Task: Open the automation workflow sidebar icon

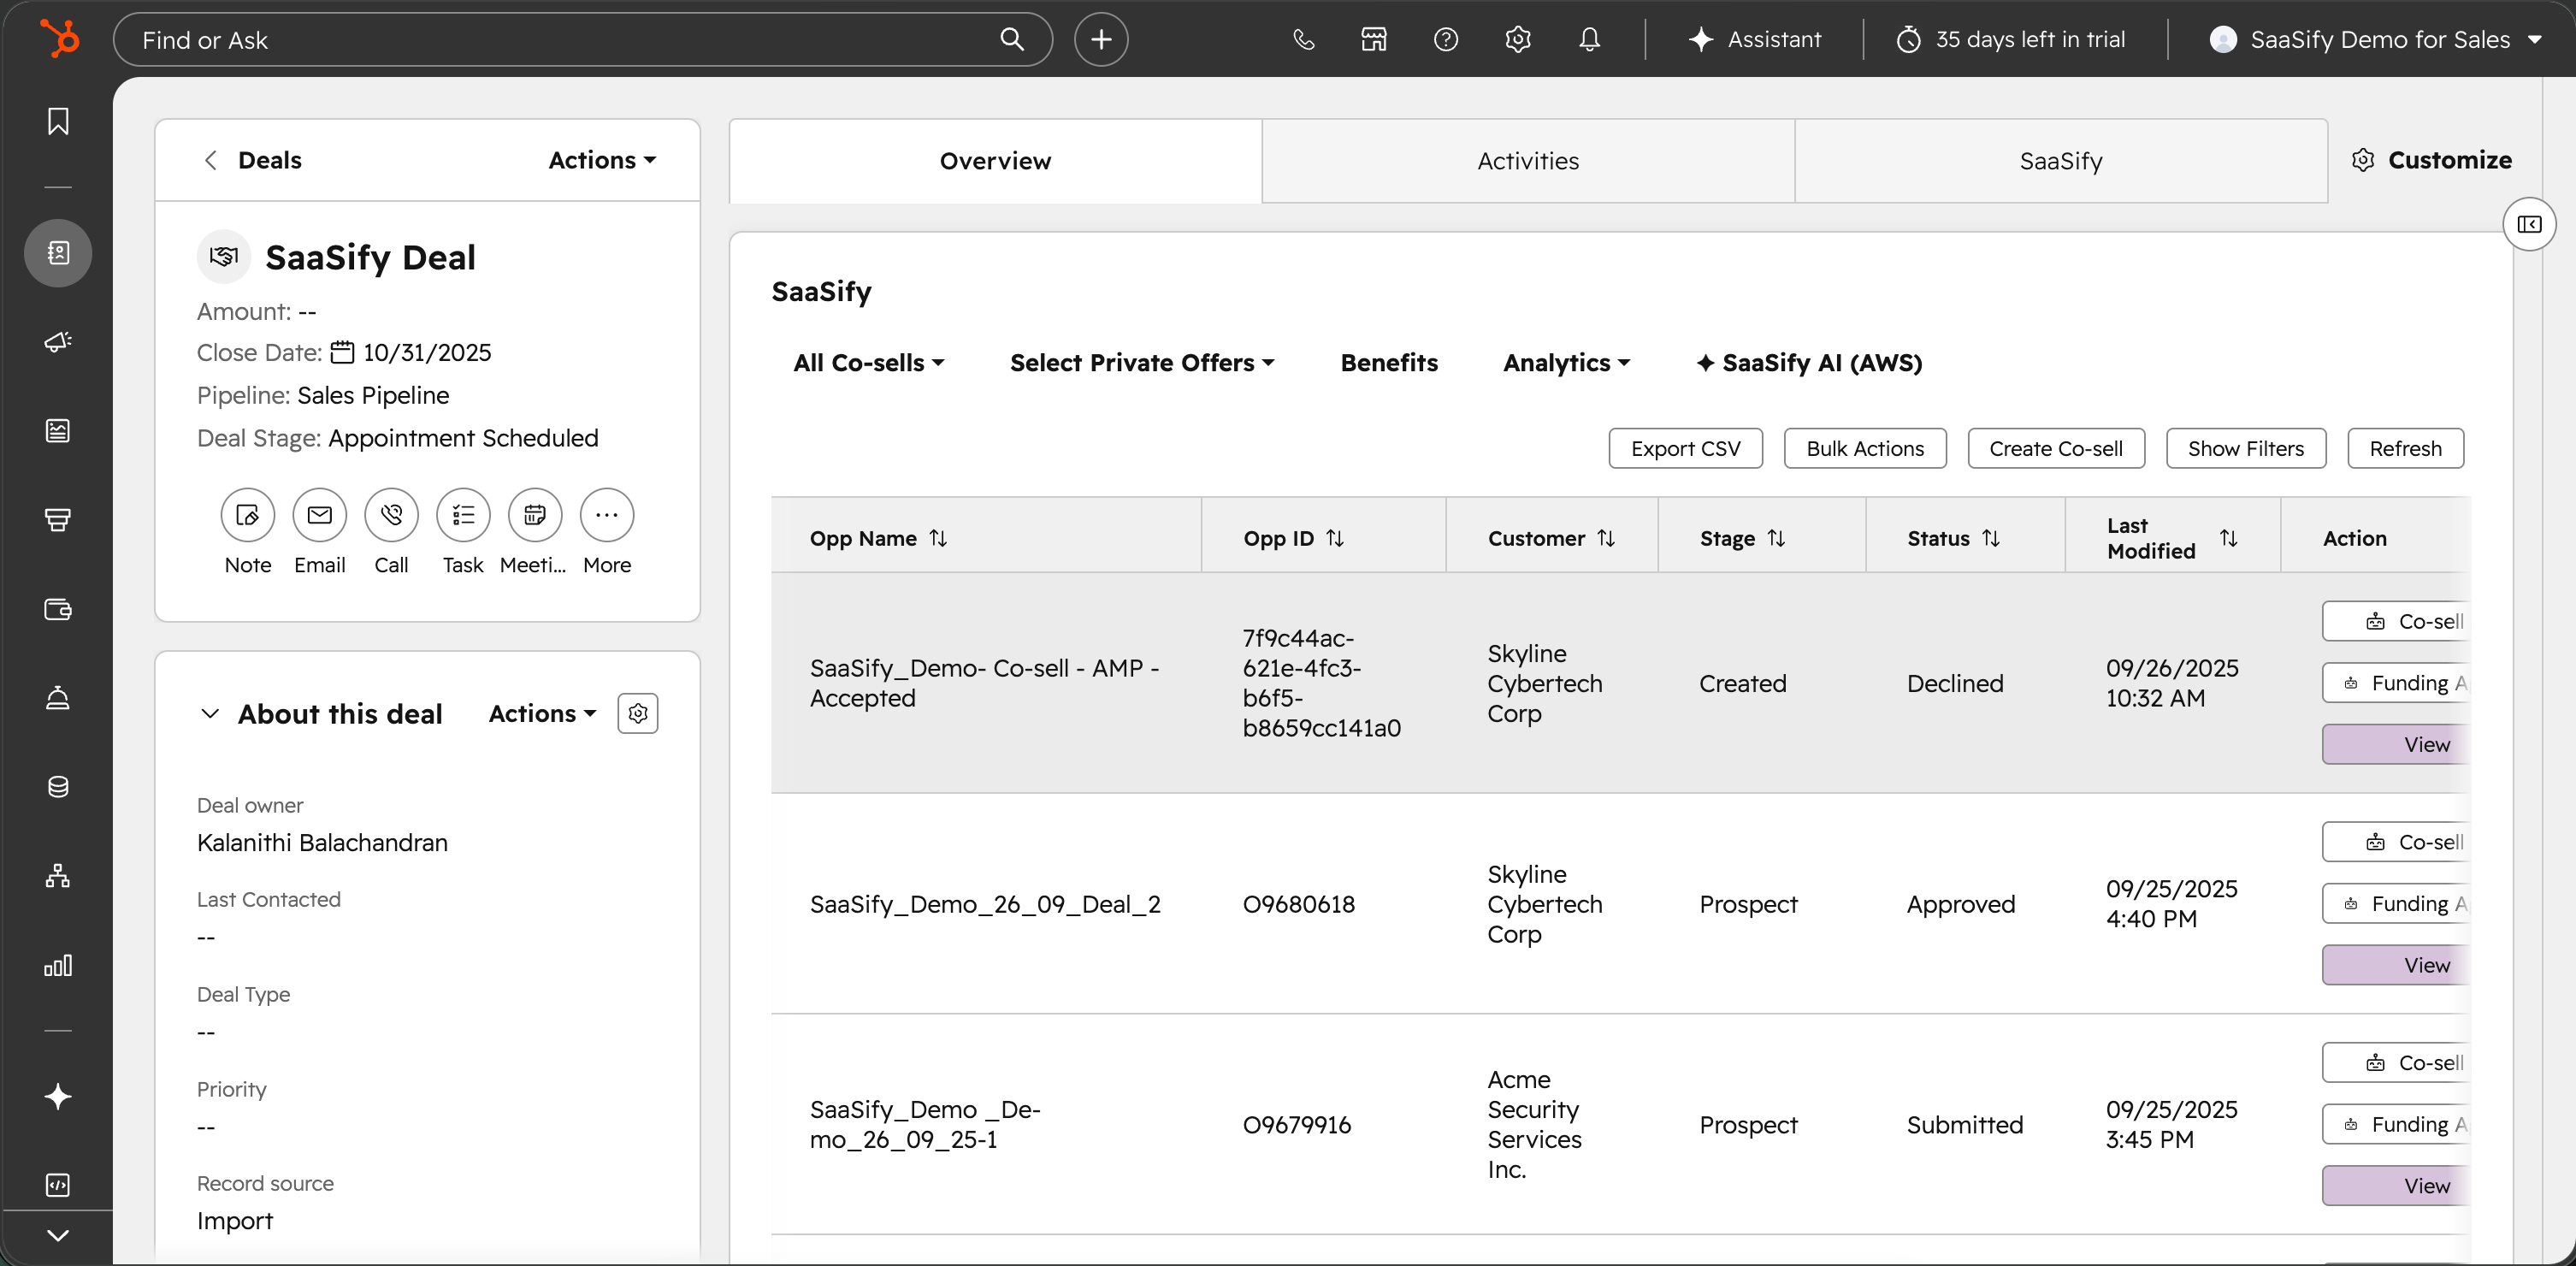Action: tap(58, 876)
